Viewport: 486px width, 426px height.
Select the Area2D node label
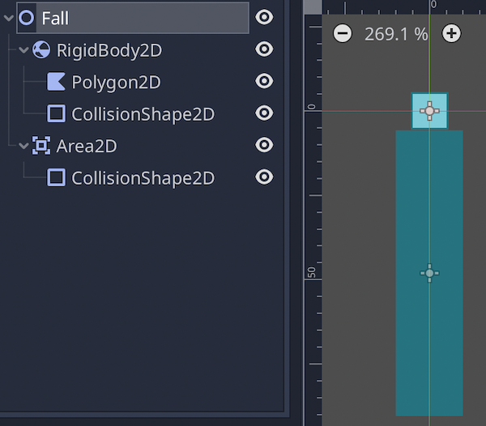click(87, 146)
